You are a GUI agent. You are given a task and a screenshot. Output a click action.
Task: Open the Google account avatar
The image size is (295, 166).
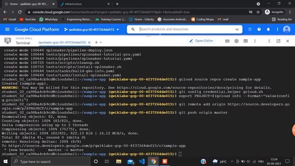(x=287, y=30)
